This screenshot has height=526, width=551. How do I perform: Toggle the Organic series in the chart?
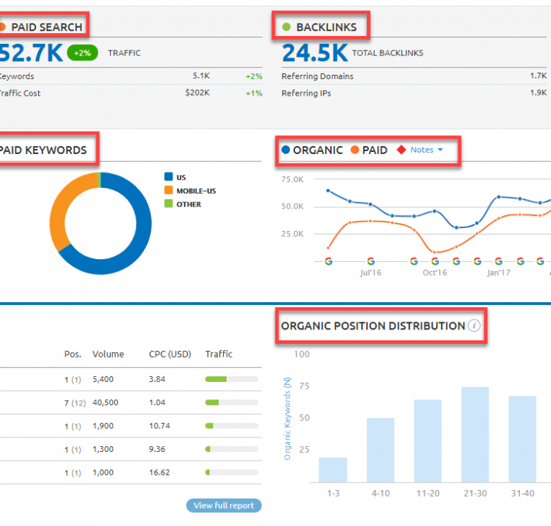tap(311, 150)
